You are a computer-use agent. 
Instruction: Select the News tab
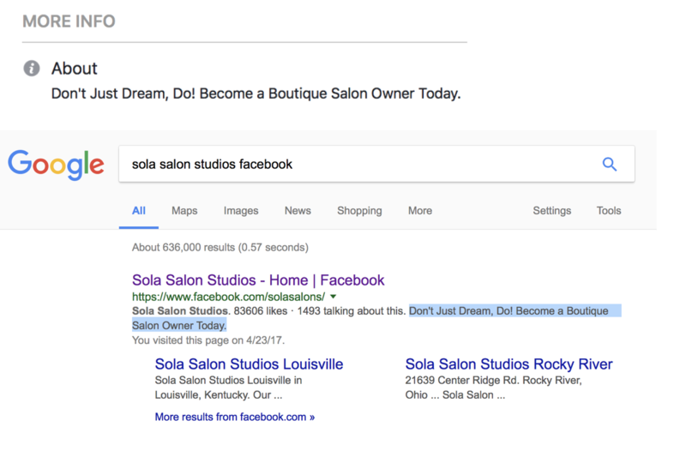(x=298, y=211)
